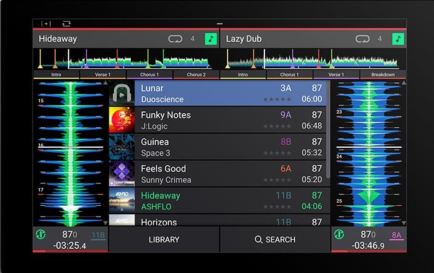Click green key lock note on Lazy Dub
Viewport: 434px width, 273px height.
(x=398, y=39)
